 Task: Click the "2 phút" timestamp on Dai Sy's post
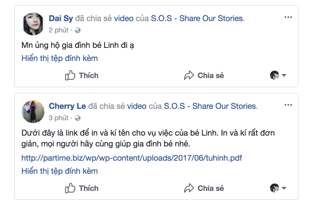click(x=59, y=30)
